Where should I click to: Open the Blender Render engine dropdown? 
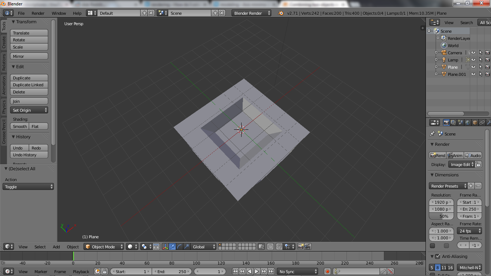tap(252, 13)
